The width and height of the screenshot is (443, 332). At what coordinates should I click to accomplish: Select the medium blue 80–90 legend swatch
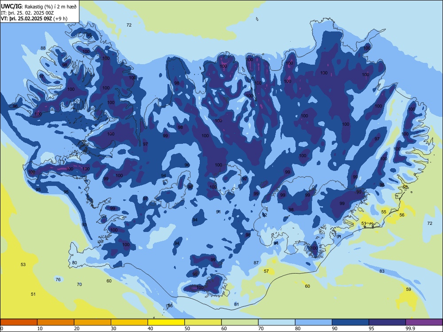(x=314, y=322)
